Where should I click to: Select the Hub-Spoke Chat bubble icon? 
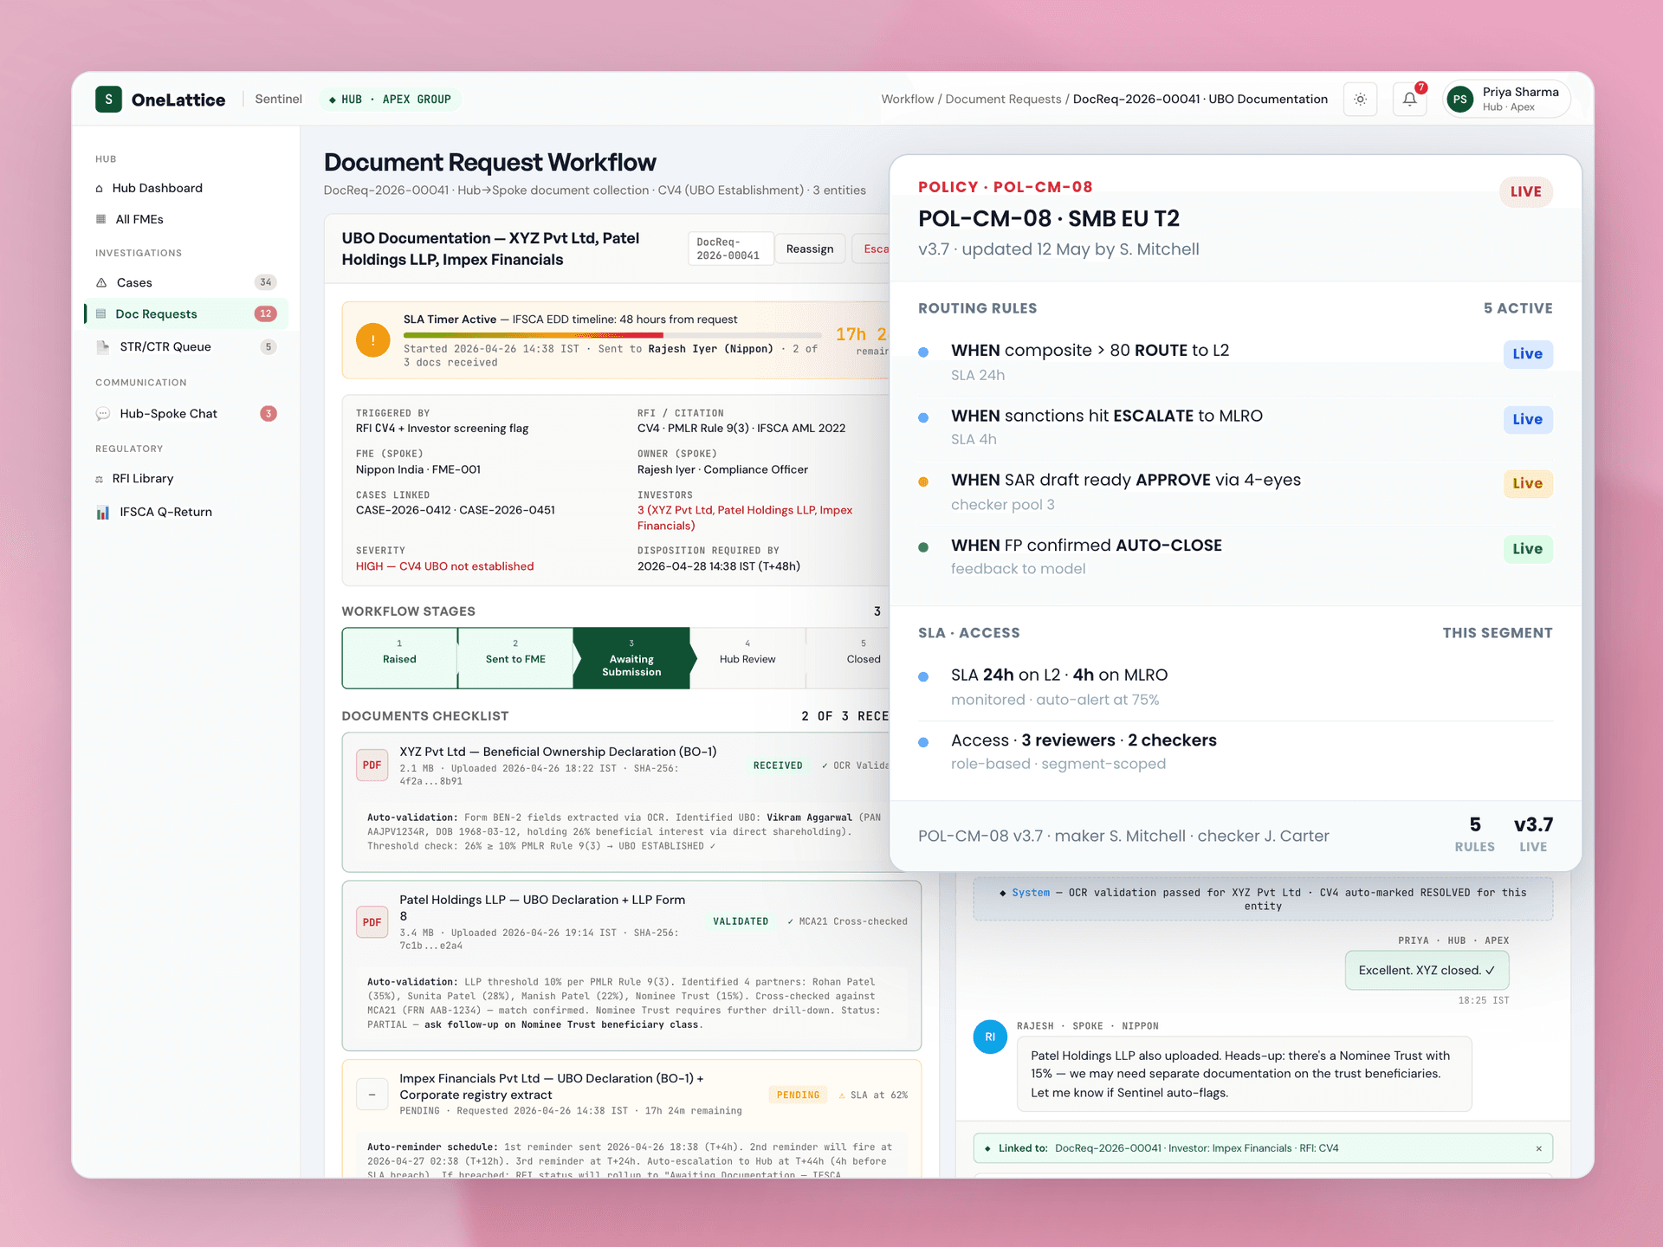[x=103, y=414]
